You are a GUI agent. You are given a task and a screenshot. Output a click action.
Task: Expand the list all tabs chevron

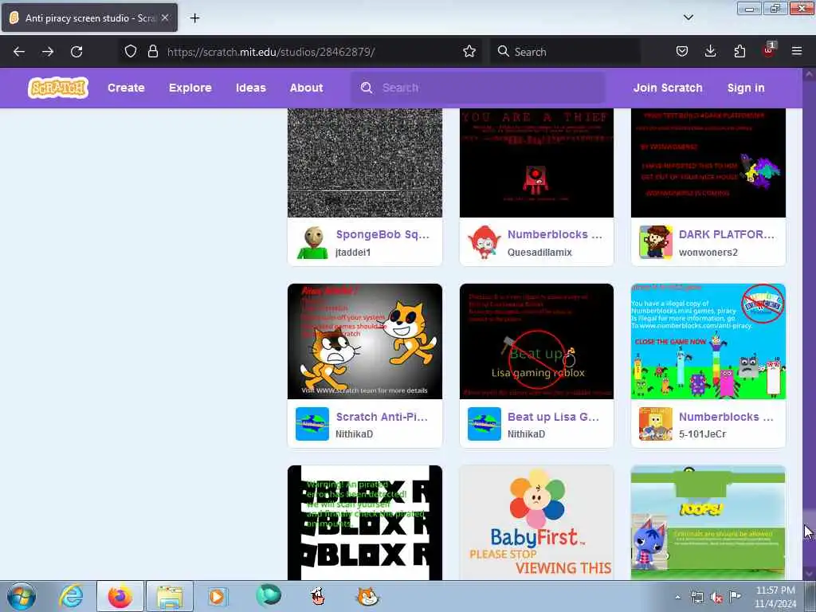point(688,18)
